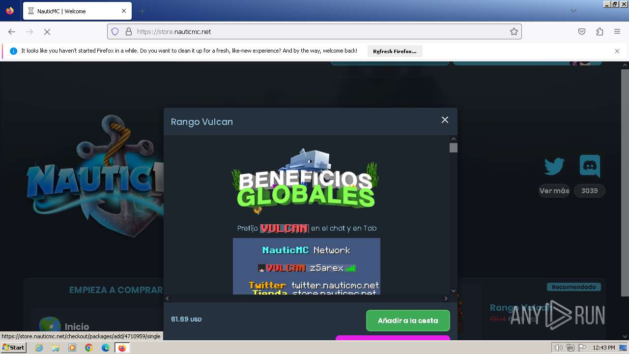629x354 pixels.
Task: Click the Action Center flag icon
Action: pos(581,348)
